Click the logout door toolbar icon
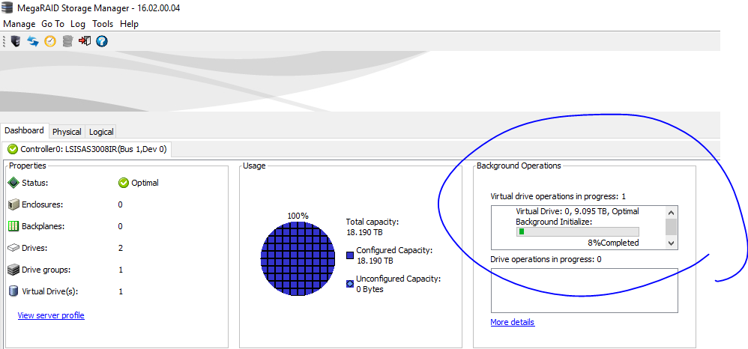 pos(85,41)
